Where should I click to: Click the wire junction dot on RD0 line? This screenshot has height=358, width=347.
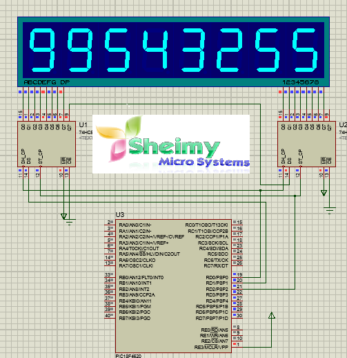coord(260,191)
